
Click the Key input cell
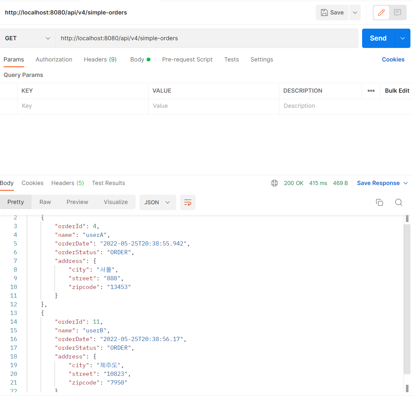[x=83, y=106]
